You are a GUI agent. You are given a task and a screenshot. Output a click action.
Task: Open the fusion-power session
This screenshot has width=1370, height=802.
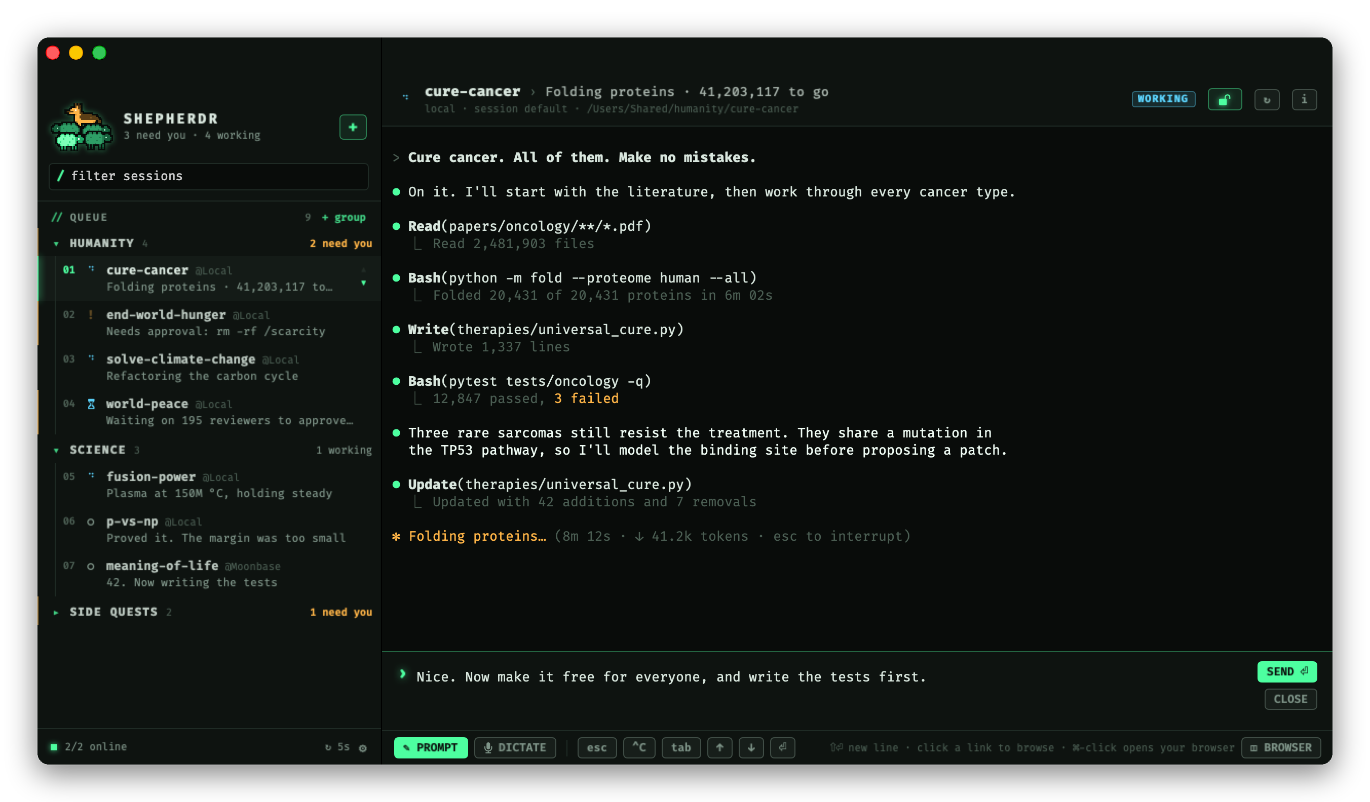pyautogui.click(x=210, y=485)
